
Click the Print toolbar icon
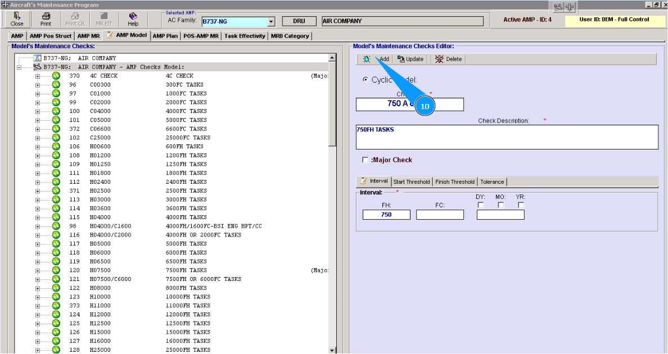point(46,19)
